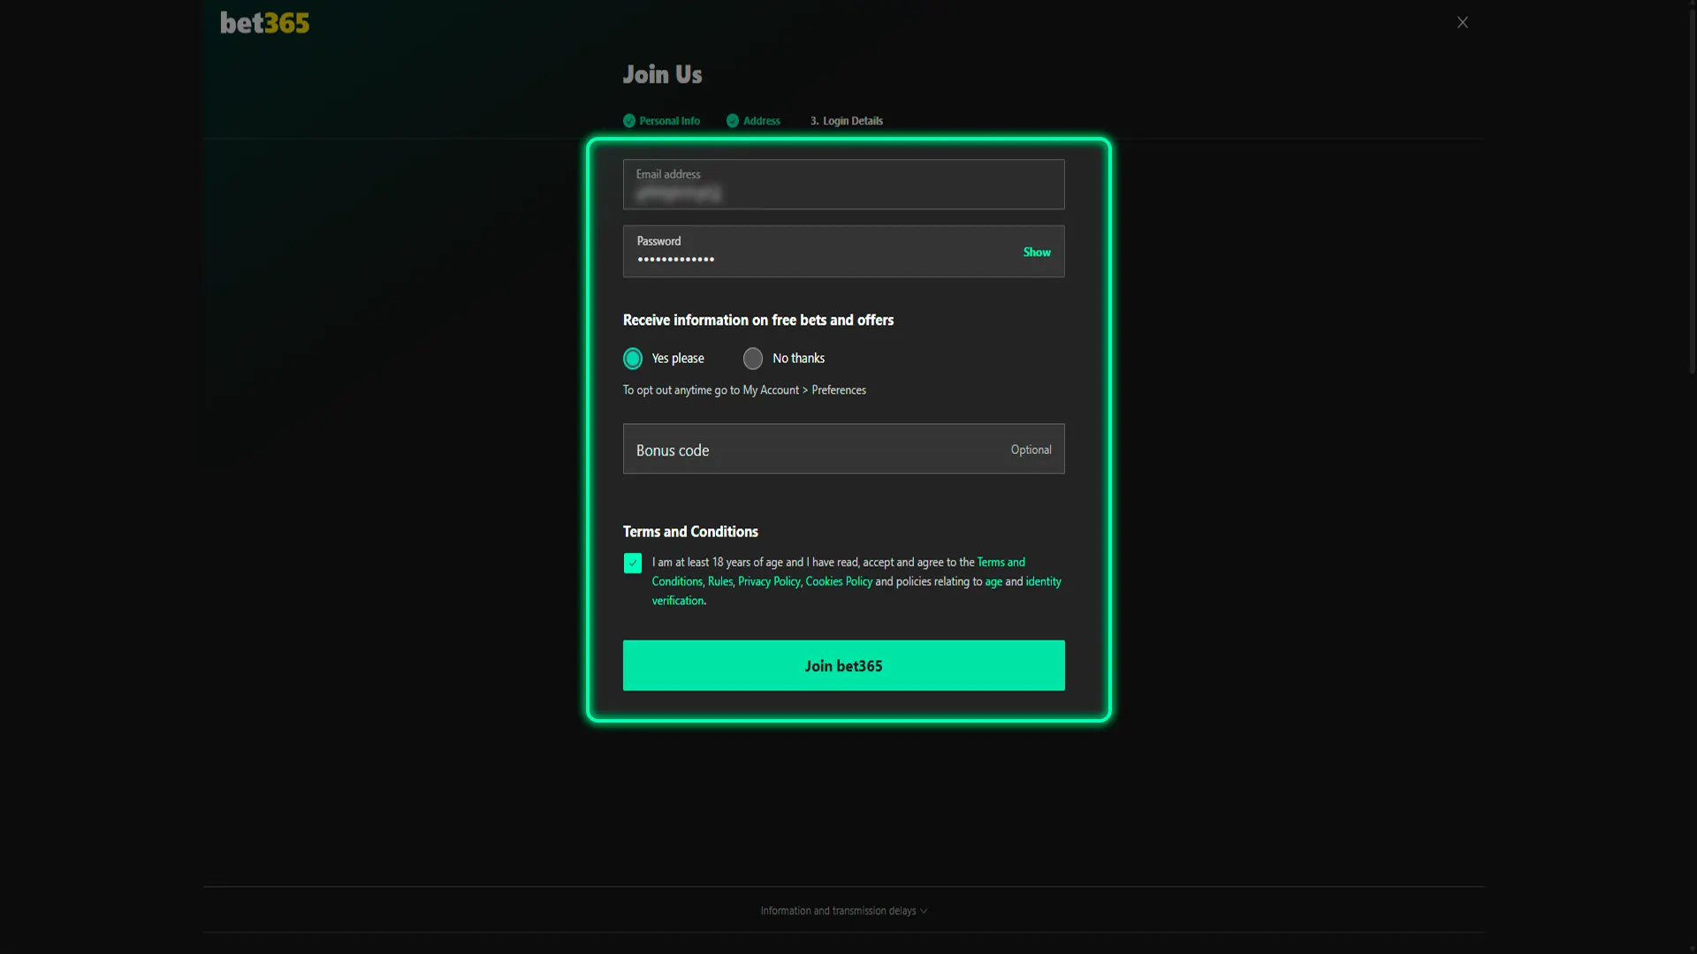Click the Email address field
The height and width of the screenshot is (954, 1697).
click(x=843, y=185)
